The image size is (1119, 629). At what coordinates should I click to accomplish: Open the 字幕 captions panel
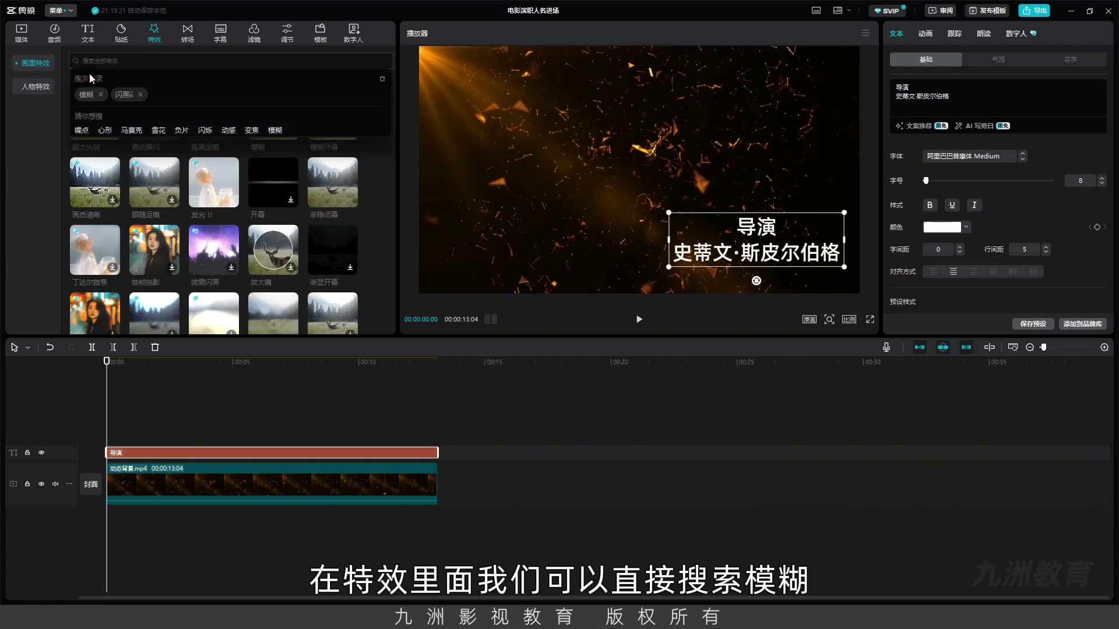[220, 33]
